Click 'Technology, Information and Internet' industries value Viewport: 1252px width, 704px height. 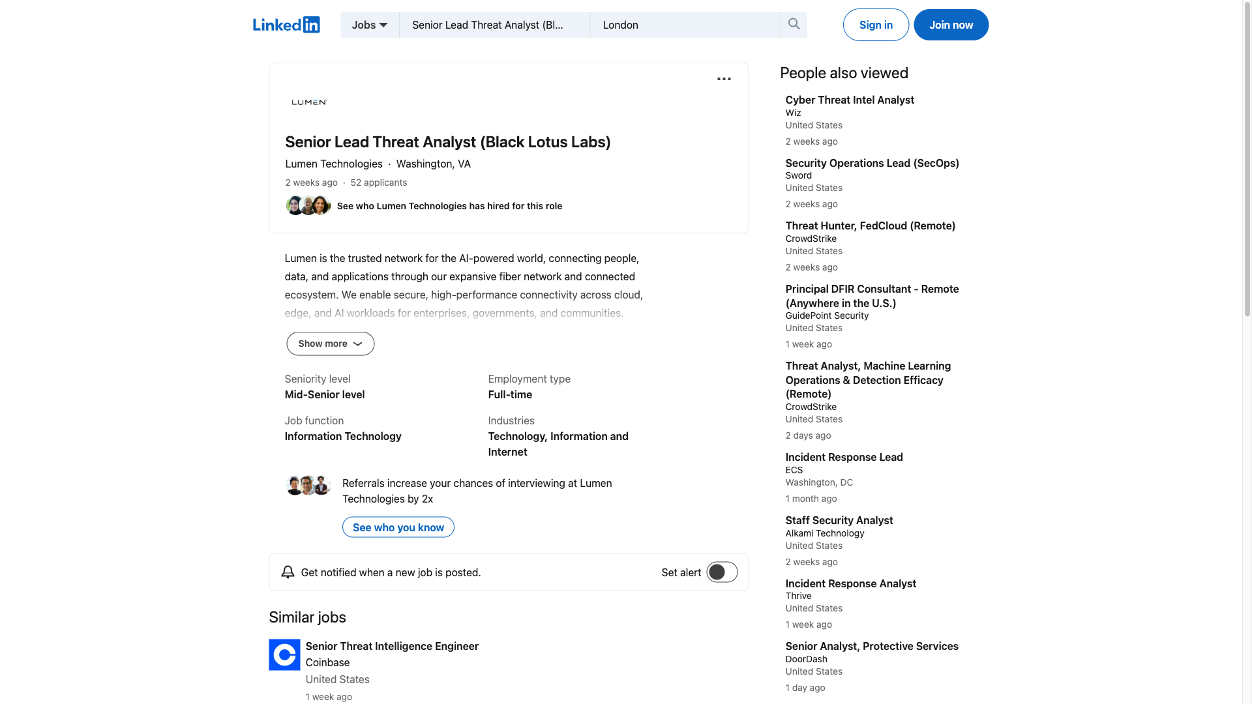[x=558, y=444]
